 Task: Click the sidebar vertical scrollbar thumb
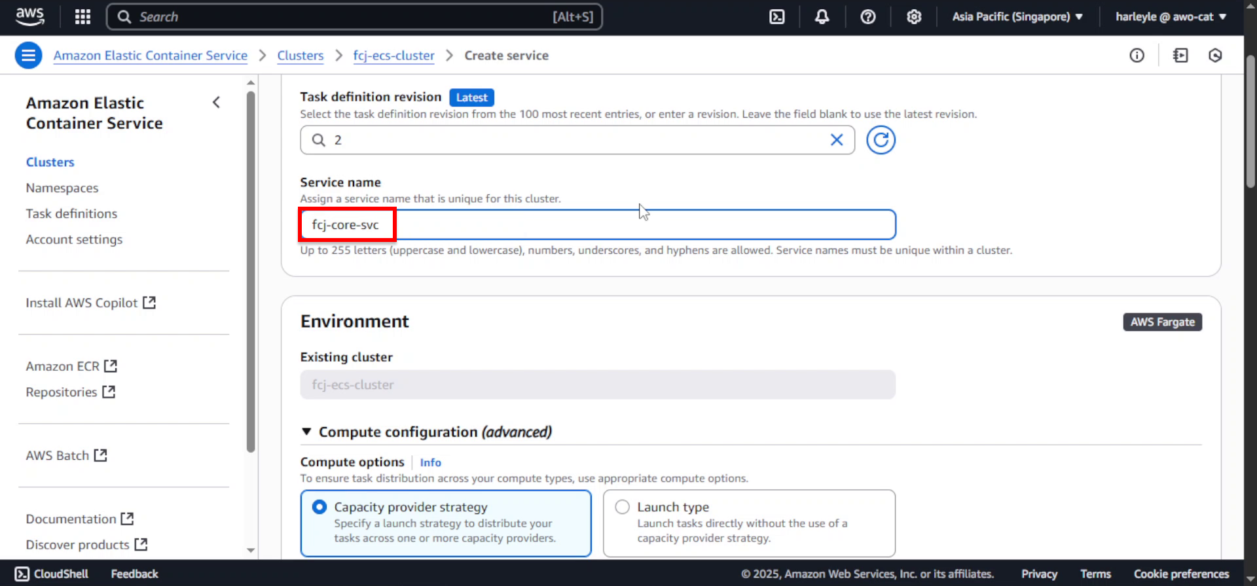251,271
